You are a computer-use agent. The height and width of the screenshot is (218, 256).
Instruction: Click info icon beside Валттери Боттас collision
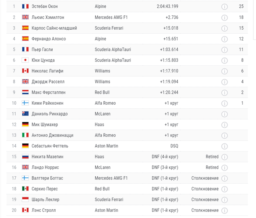point(225,178)
